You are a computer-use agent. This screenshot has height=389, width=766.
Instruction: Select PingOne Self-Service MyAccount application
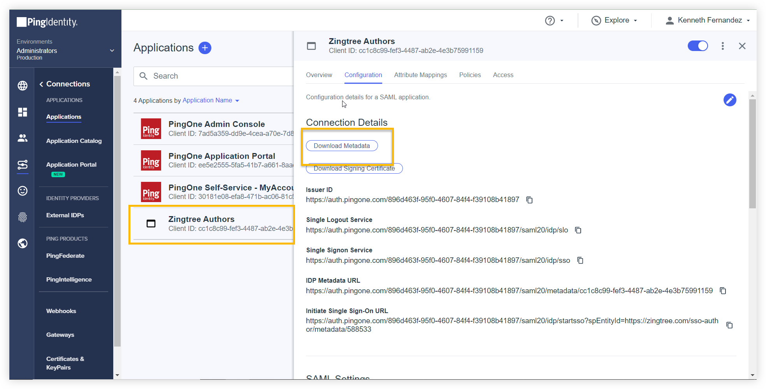213,192
